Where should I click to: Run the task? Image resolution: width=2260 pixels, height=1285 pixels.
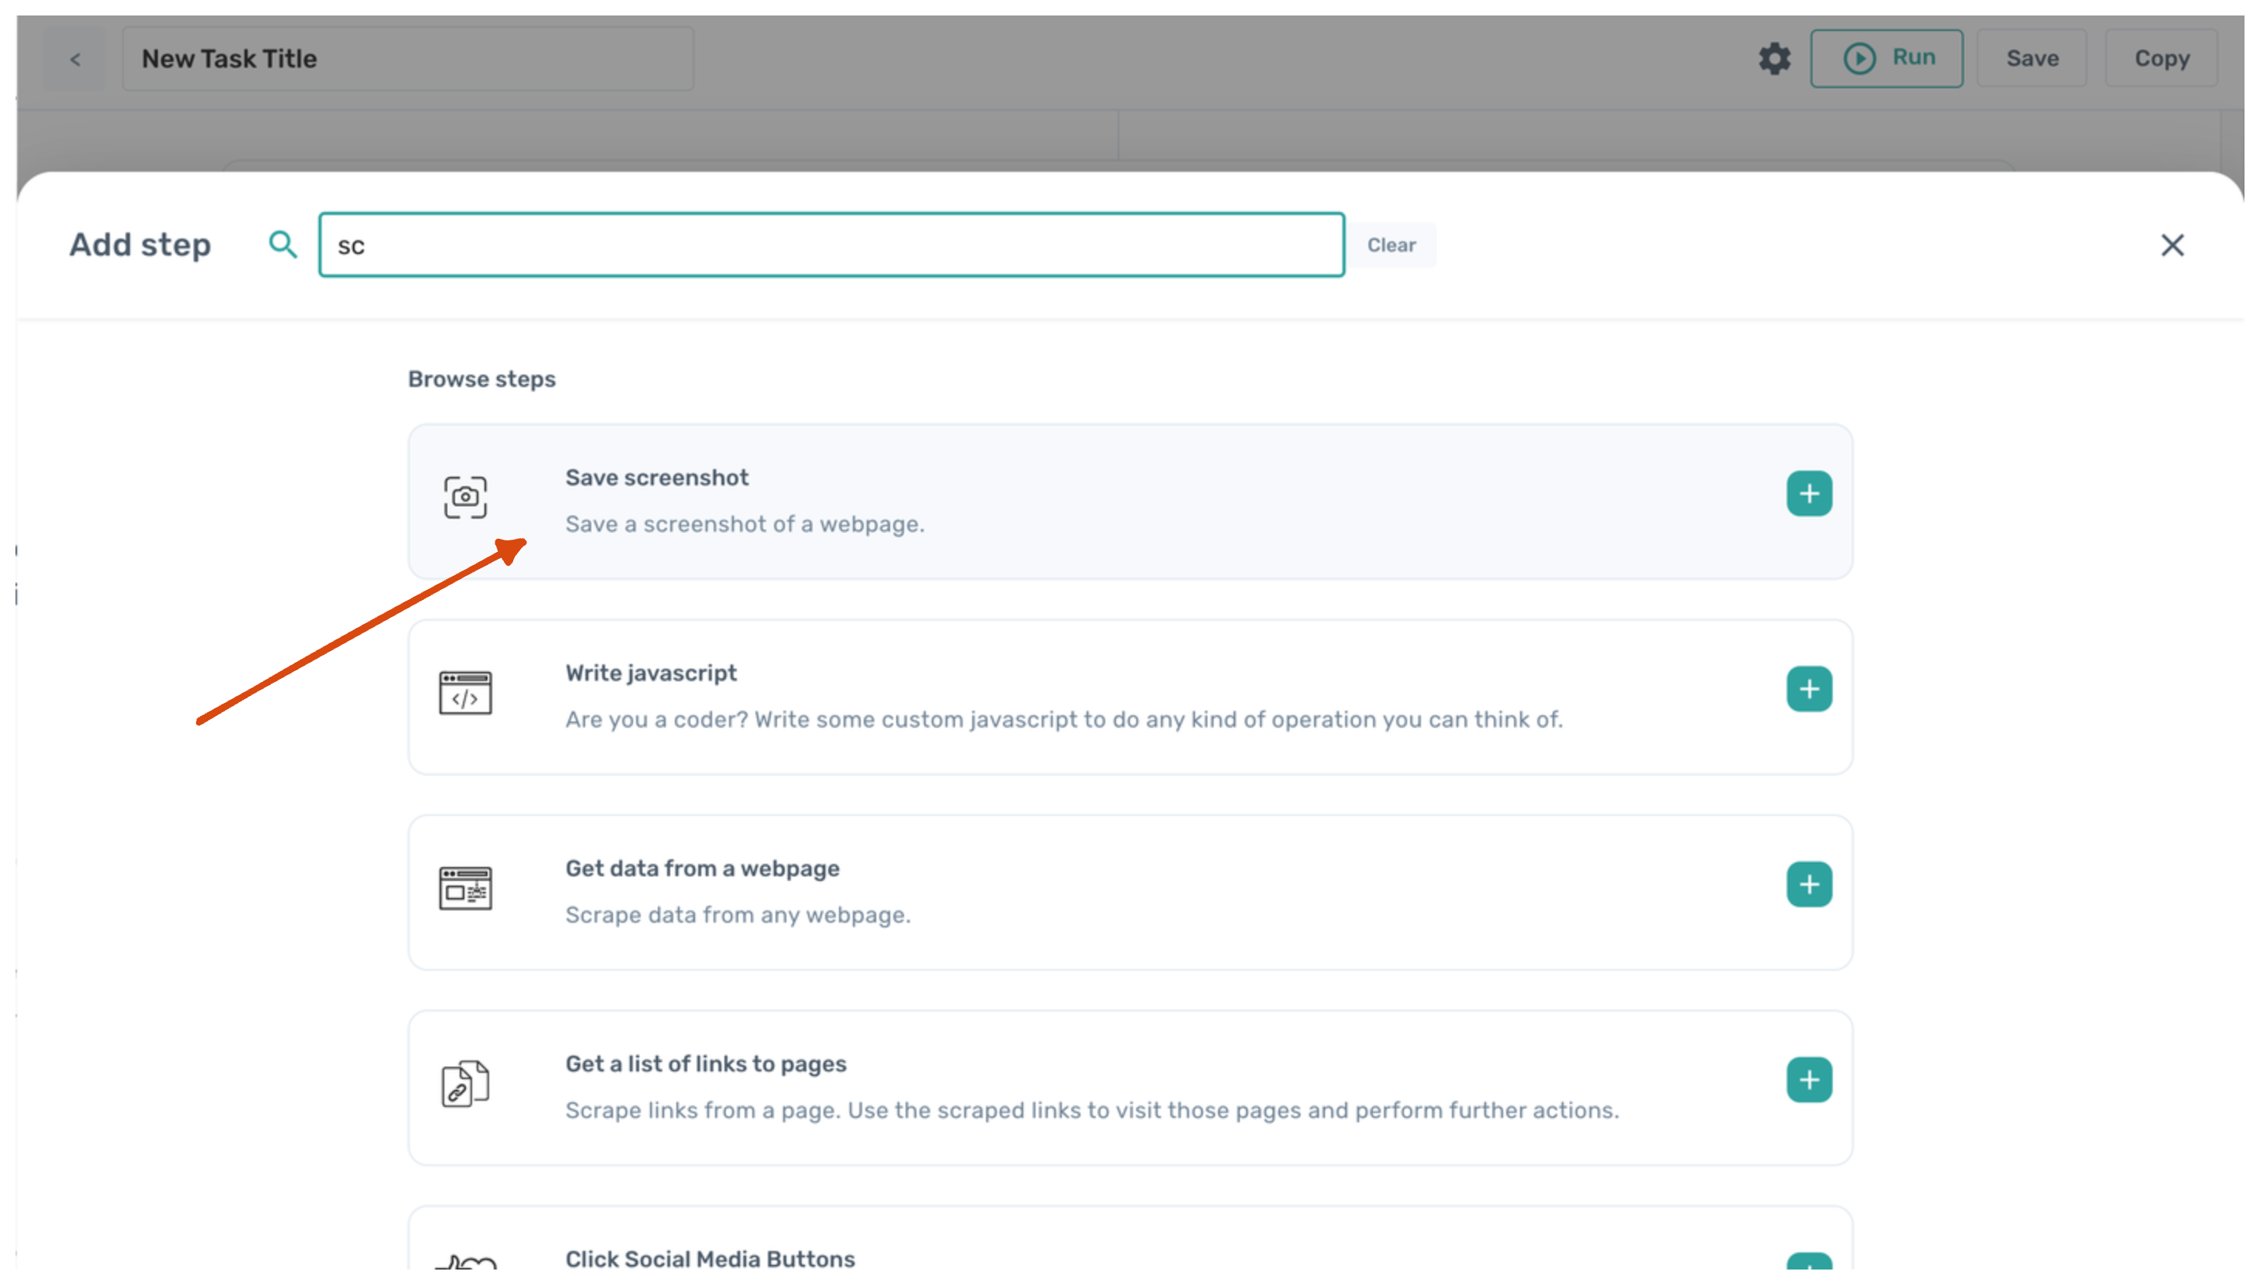(1886, 58)
